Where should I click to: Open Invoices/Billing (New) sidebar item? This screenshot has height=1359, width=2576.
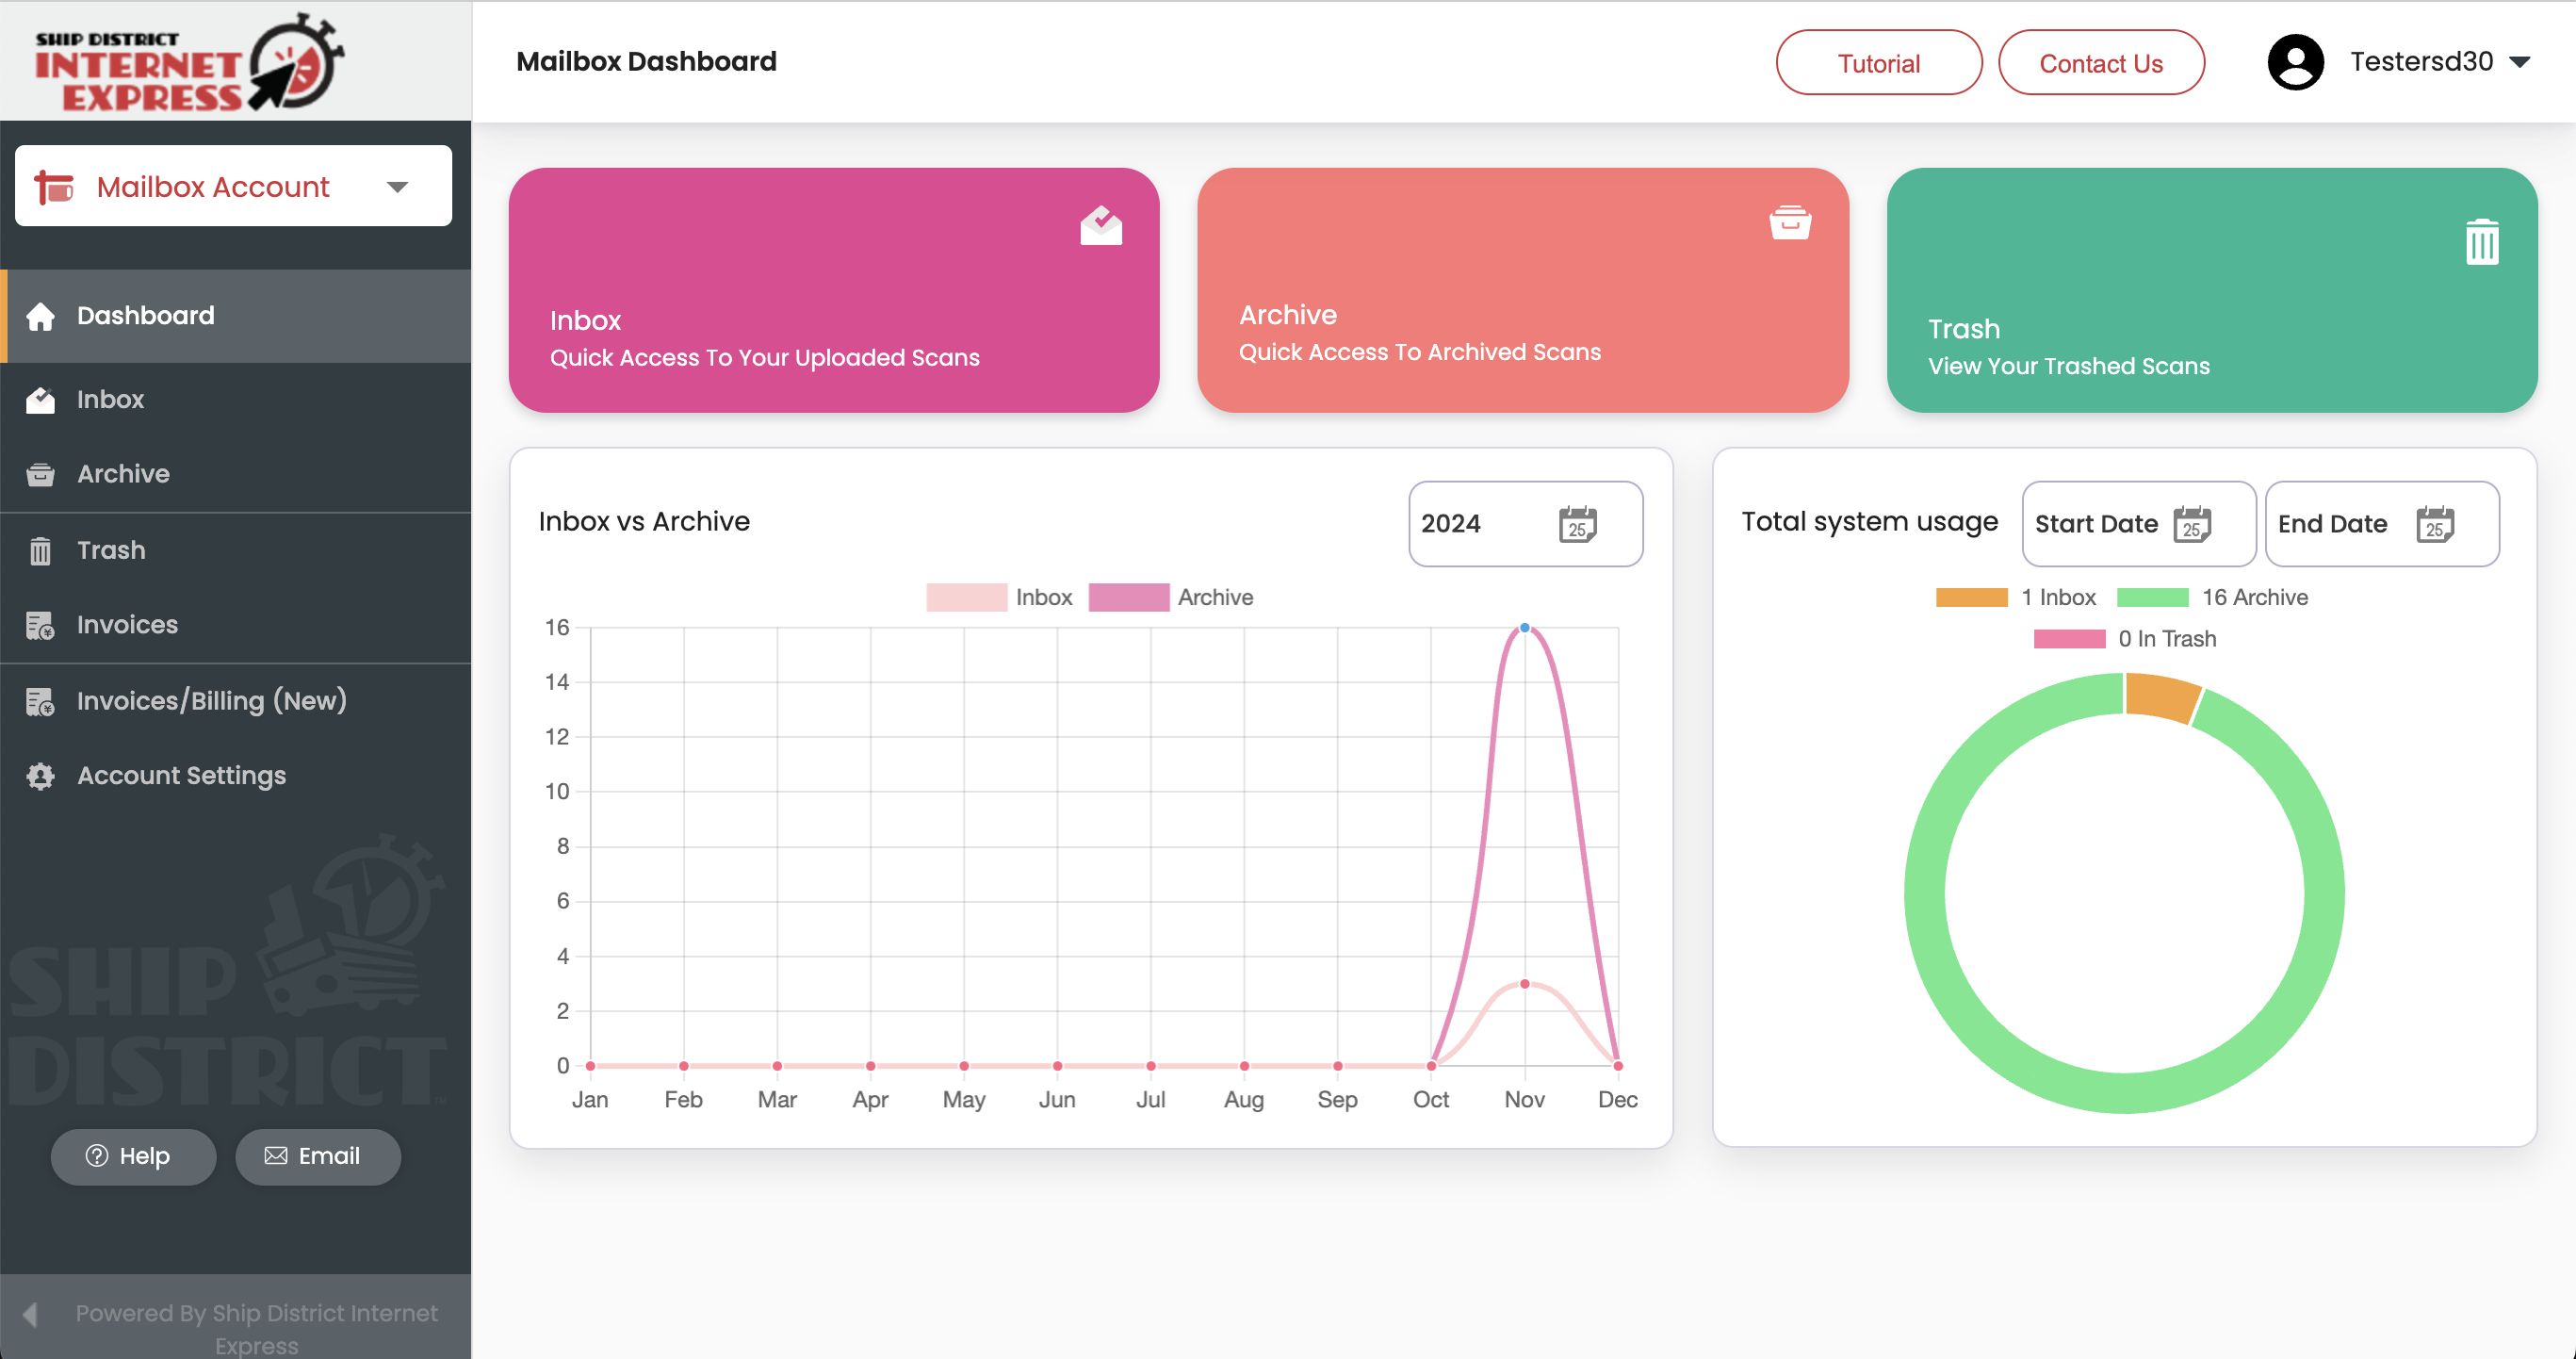click(x=211, y=701)
